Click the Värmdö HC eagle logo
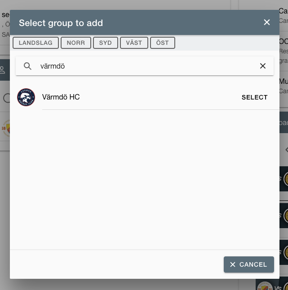Image resolution: width=288 pixels, height=290 pixels. pos(26,97)
